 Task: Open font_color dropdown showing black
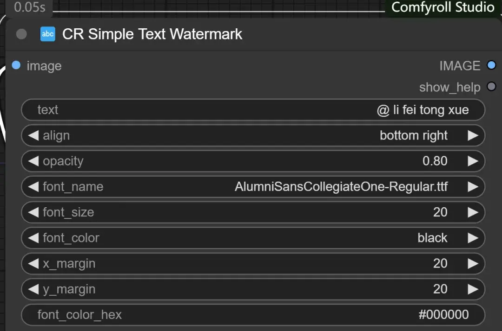253,238
